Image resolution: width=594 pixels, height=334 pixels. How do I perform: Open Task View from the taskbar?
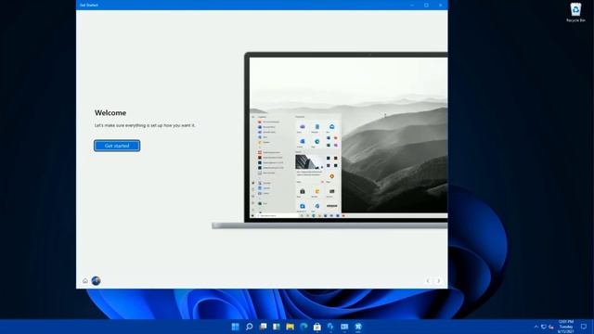[x=263, y=327]
